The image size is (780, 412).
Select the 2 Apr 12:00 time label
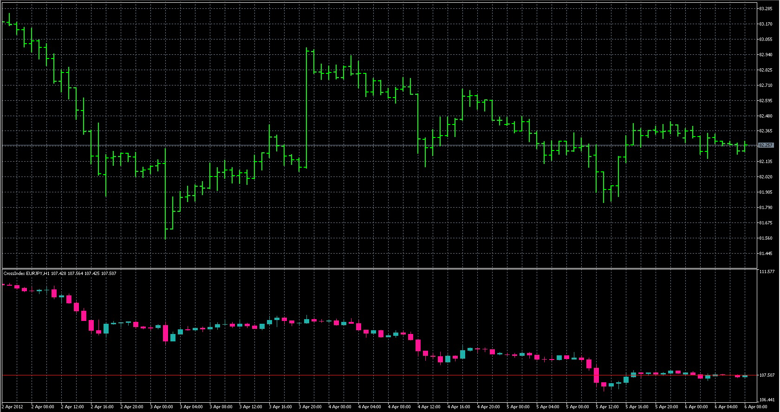coord(72,407)
